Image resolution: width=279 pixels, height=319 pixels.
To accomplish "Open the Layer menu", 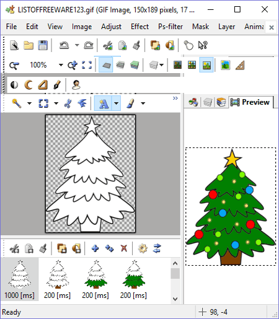I will (x=227, y=27).
